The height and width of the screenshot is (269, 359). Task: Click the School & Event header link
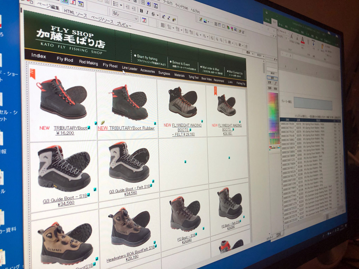pos(183,65)
